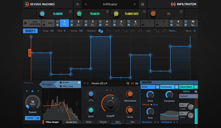
Task: Open the Model-20 LP filter type selector
Action: (x=99, y=83)
